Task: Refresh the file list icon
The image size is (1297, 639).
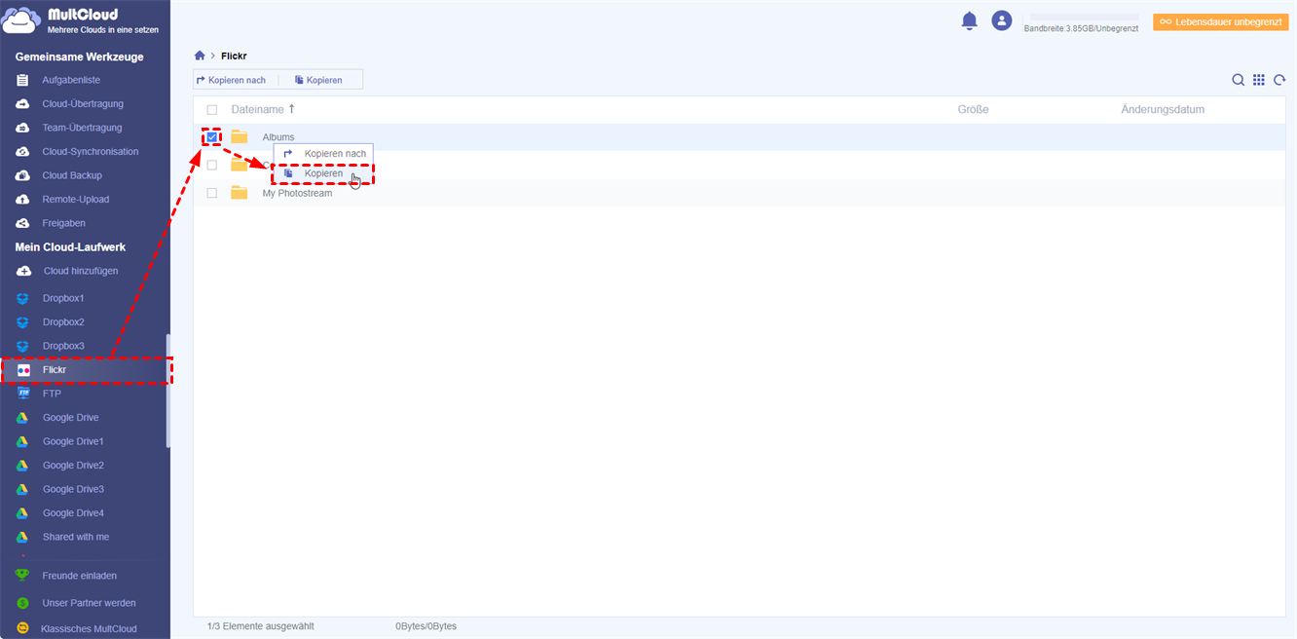Action: 1279,80
